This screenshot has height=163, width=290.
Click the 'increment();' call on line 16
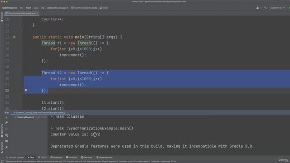(72, 55)
